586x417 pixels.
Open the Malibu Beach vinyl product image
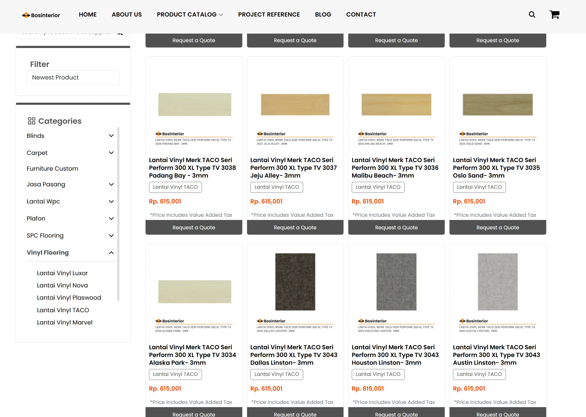point(396,105)
